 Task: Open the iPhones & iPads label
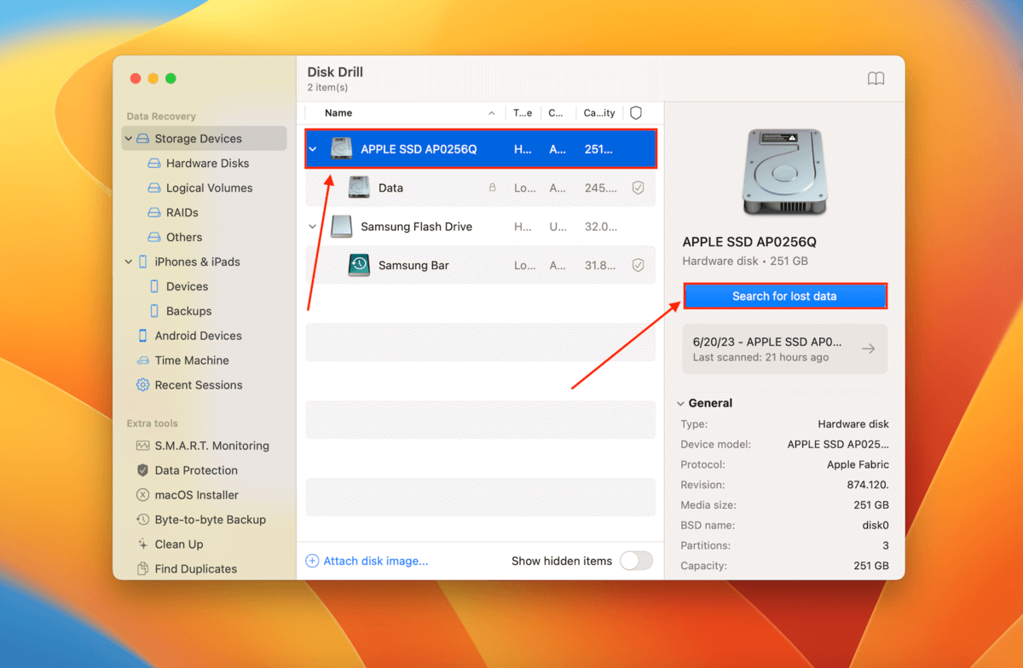[197, 262]
